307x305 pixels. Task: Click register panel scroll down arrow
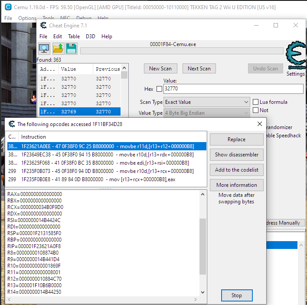[202, 292]
